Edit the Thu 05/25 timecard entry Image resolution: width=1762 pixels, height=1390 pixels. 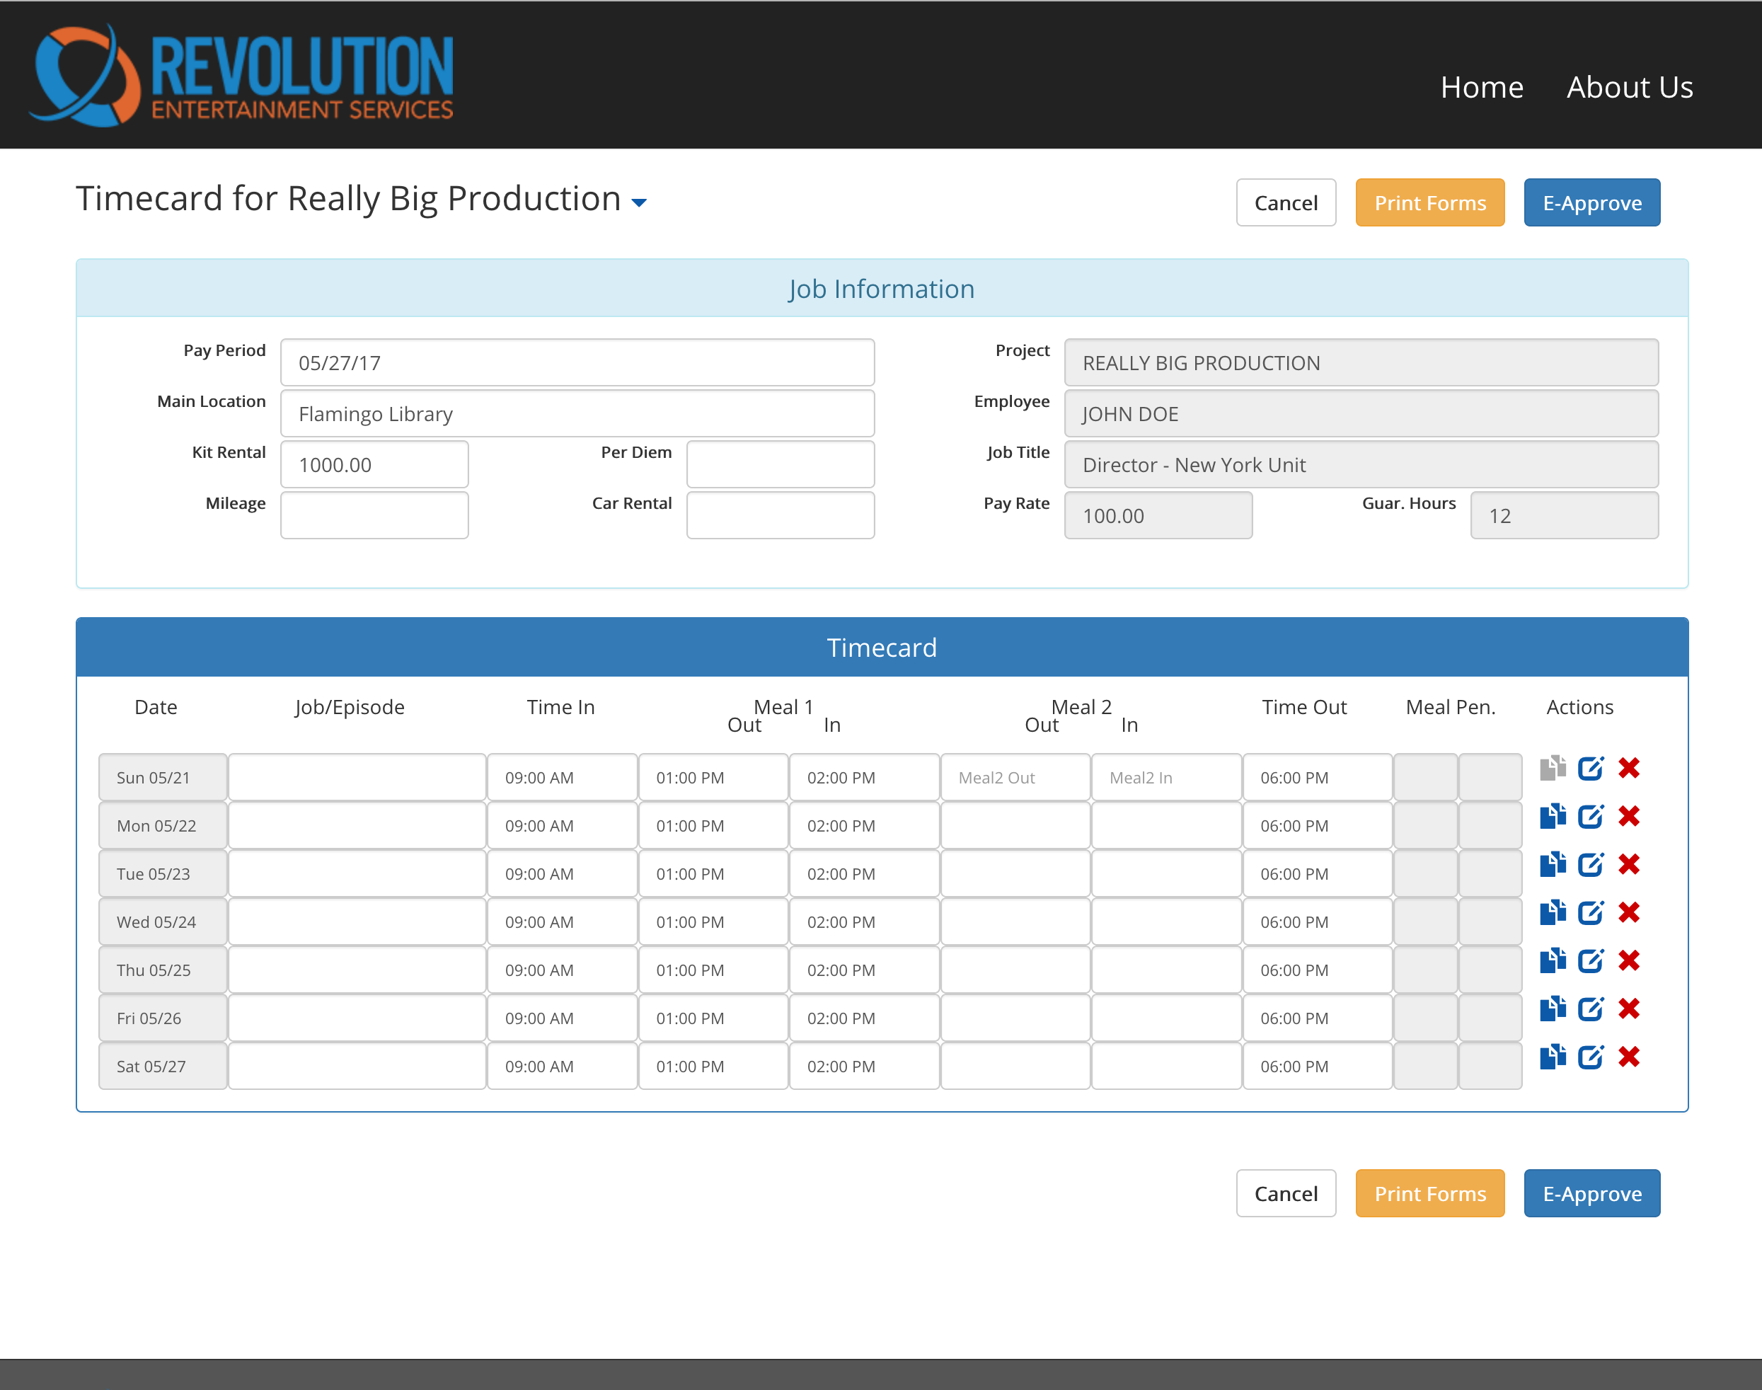(1591, 961)
